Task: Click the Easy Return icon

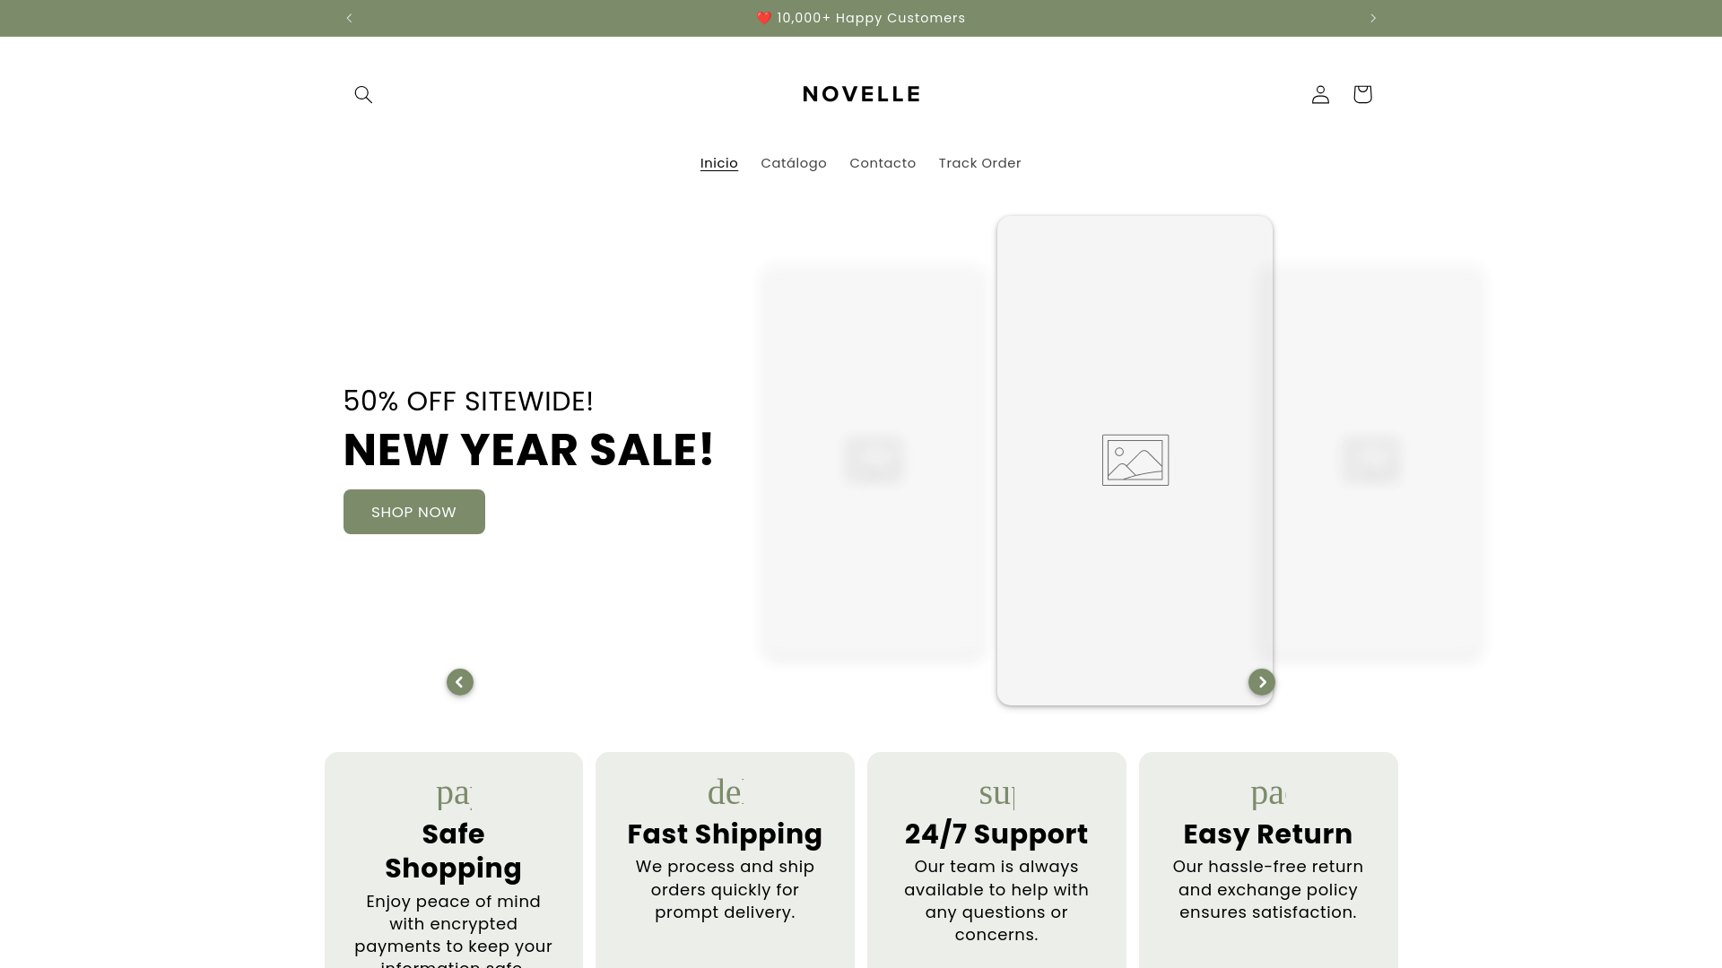Action: 1268,792
